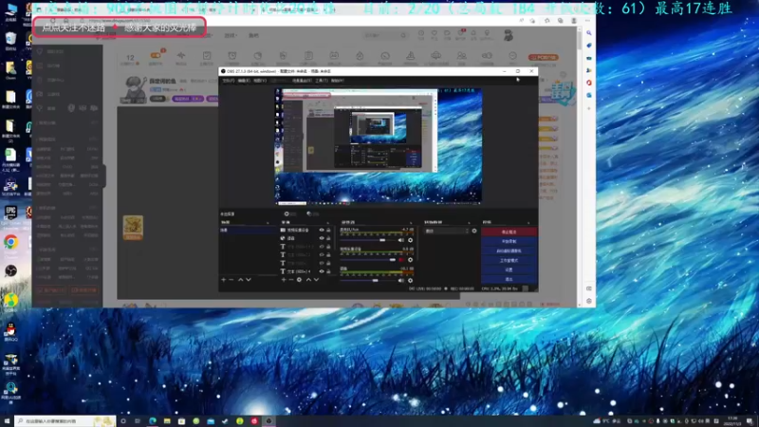Remove the selected source with minus icon

[291, 280]
